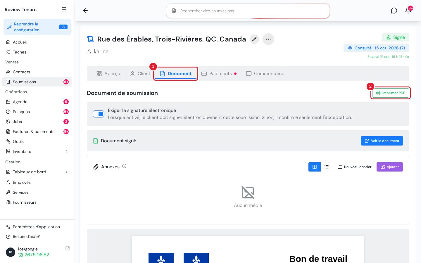Viewport: 421px width, 263px height.
Task: Open Jobs in the sidebar
Action: [x=37, y=122]
